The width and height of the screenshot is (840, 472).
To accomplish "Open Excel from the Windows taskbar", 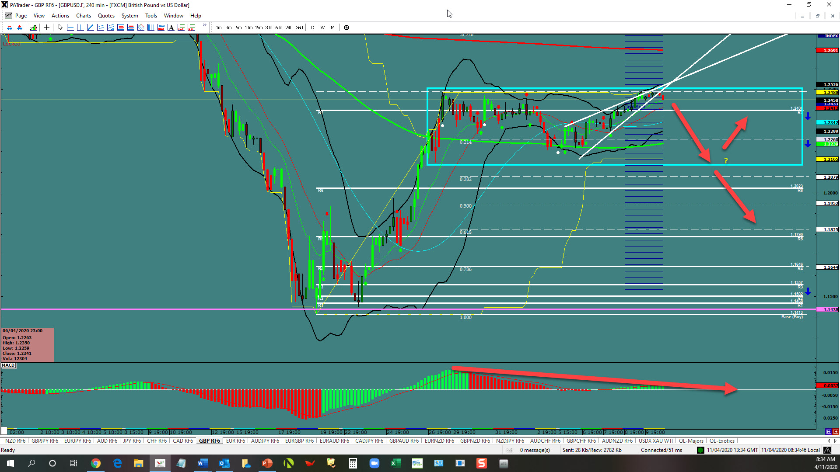I will tap(395, 463).
